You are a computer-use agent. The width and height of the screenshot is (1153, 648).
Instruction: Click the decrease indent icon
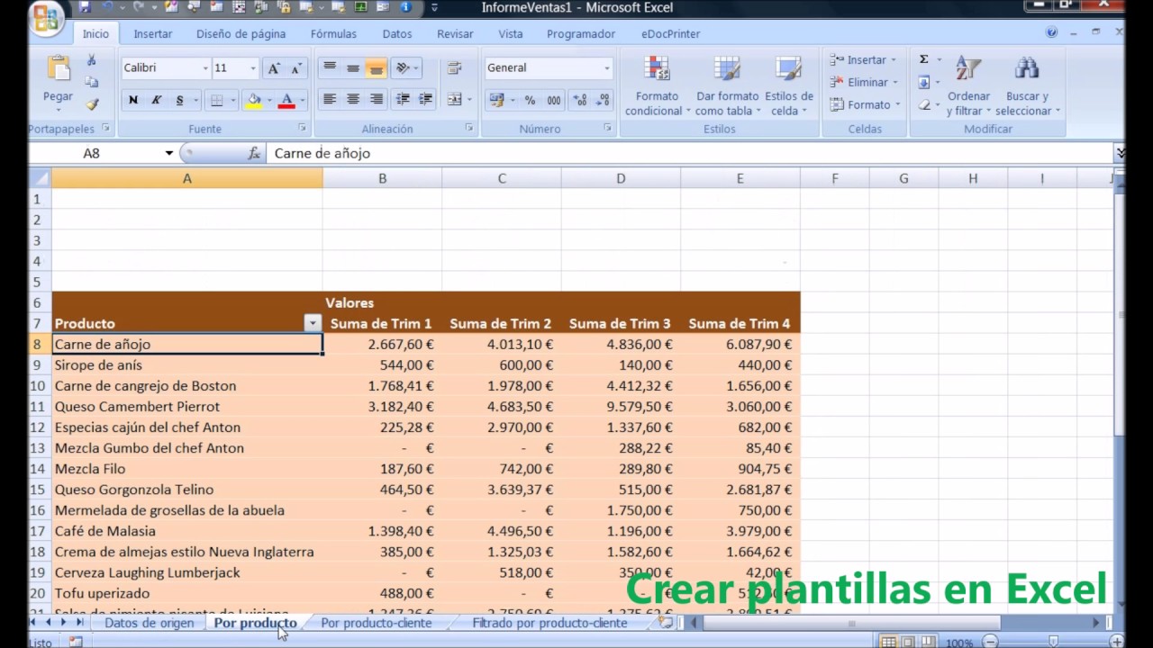[x=403, y=99]
